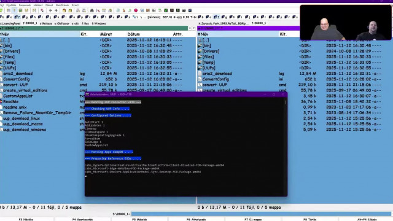393x221 pixels.
Task: Sort left panel by Attr. column
Action: click(x=177, y=34)
